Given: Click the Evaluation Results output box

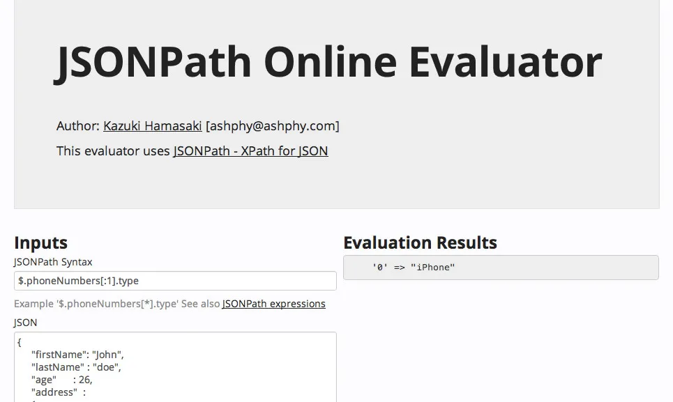Looking at the screenshot, I should [500, 267].
